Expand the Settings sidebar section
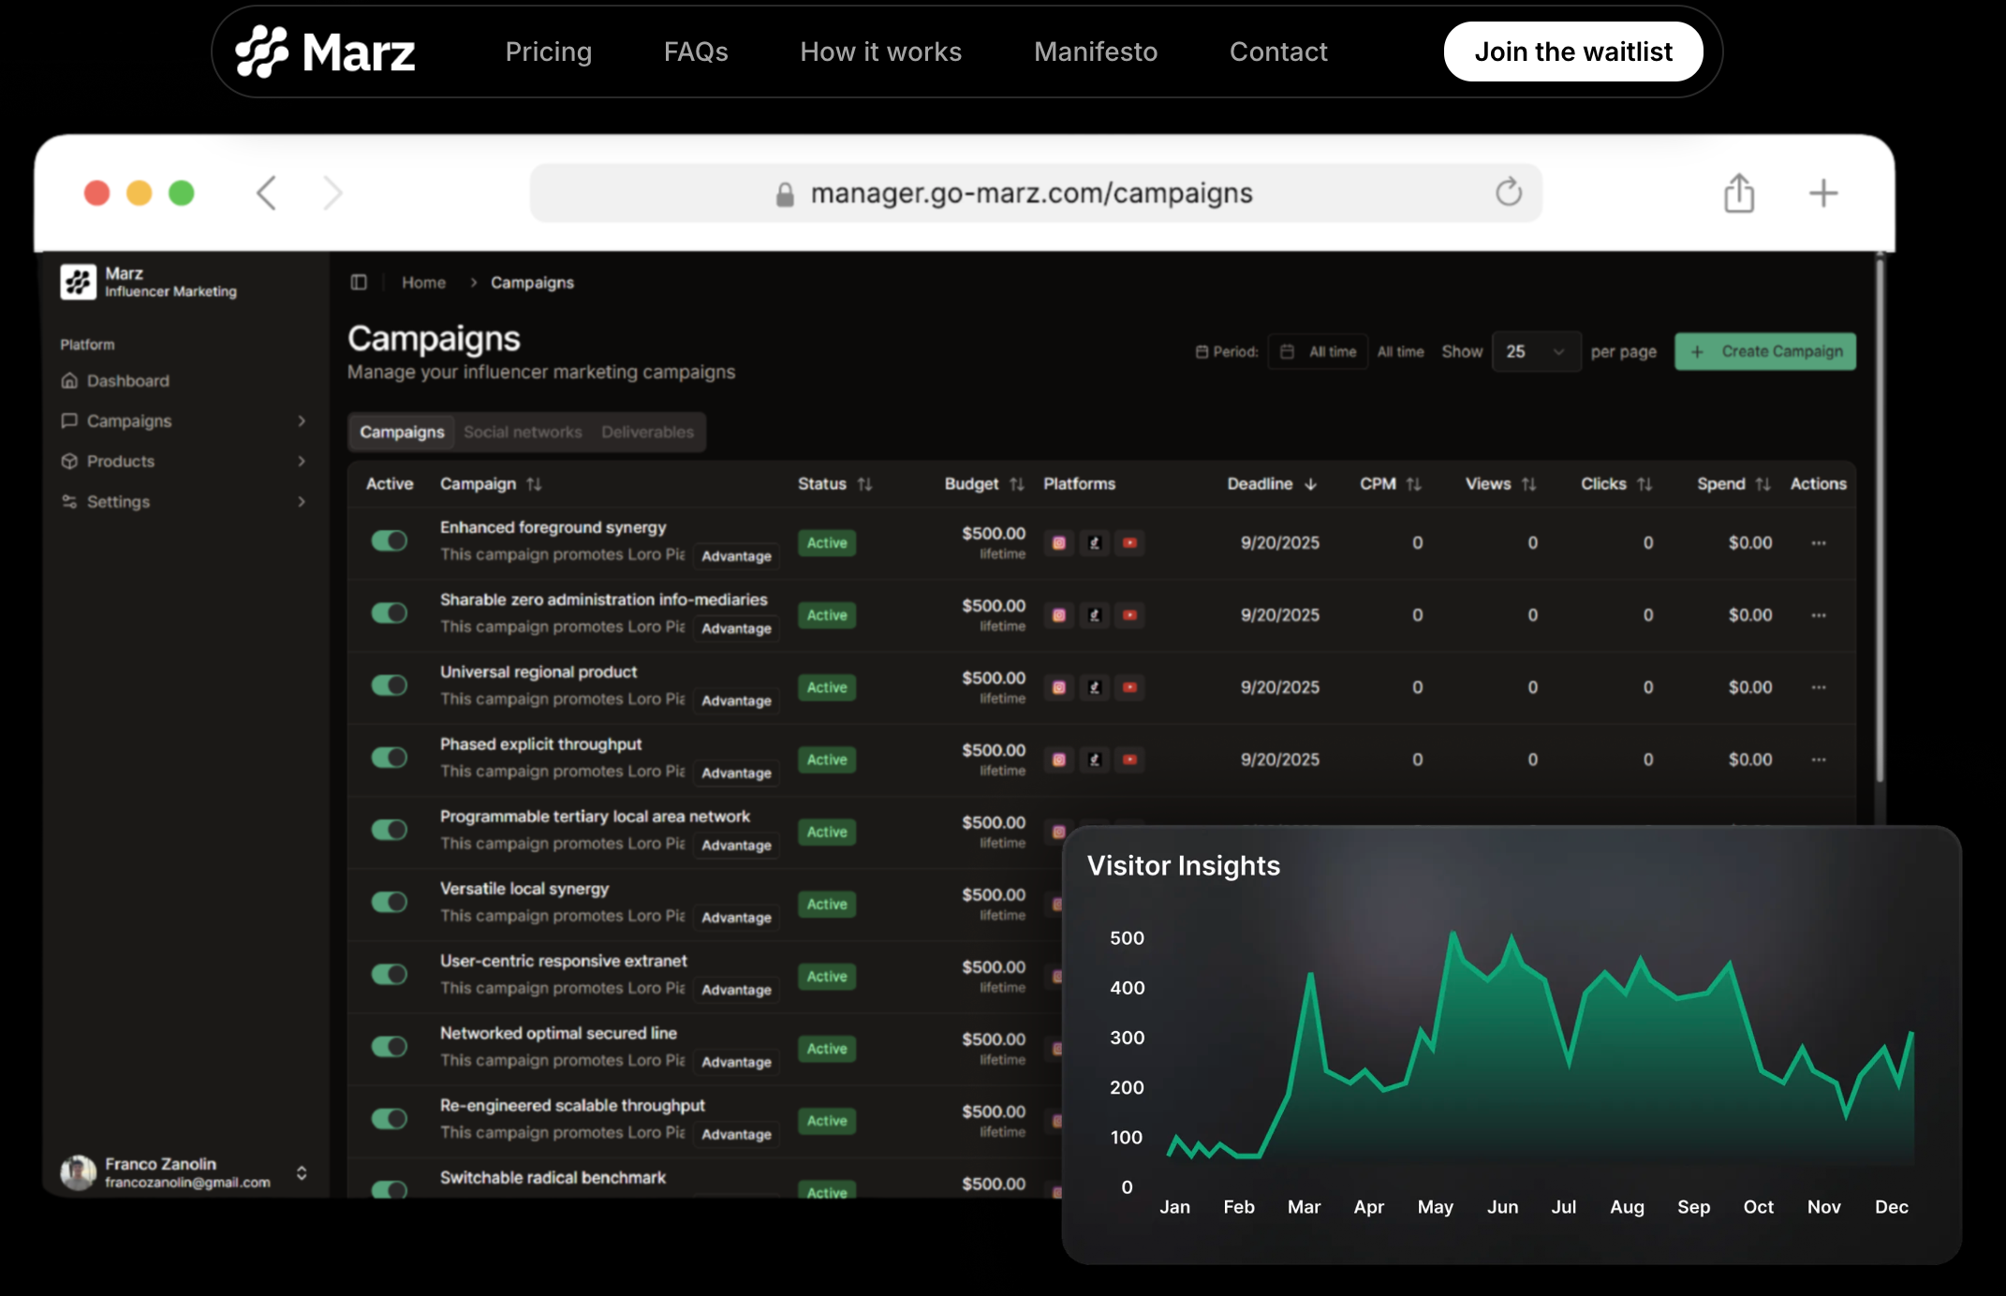 pyautogui.click(x=302, y=502)
